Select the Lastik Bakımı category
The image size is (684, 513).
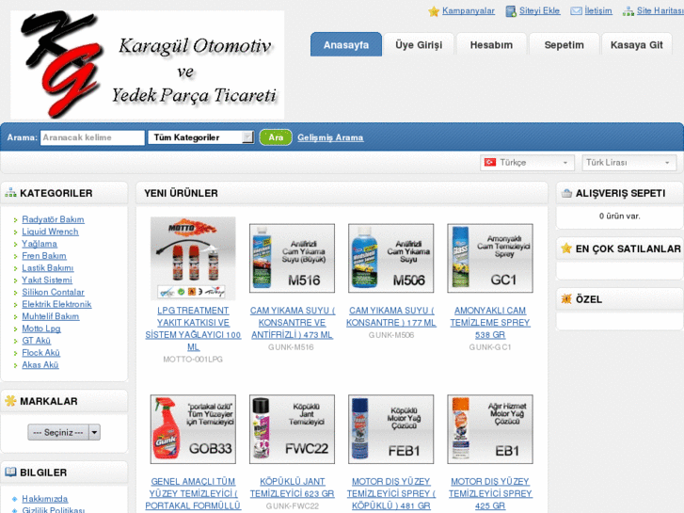48,267
